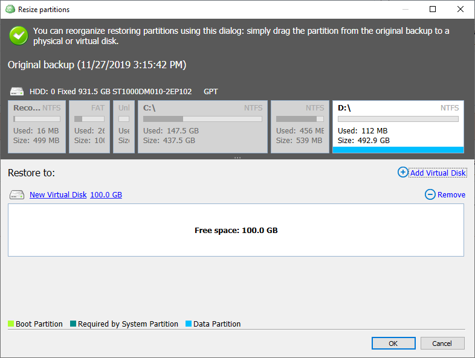Viewport: 475px width, 358px height.
Task: Click the Resize partitions title bar app icon
Action: (x=10, y=10)
